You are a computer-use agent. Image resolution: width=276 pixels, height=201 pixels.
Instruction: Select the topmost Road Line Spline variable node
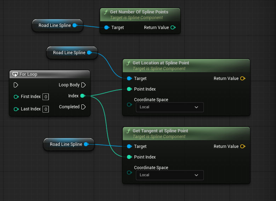coord(55,25)
